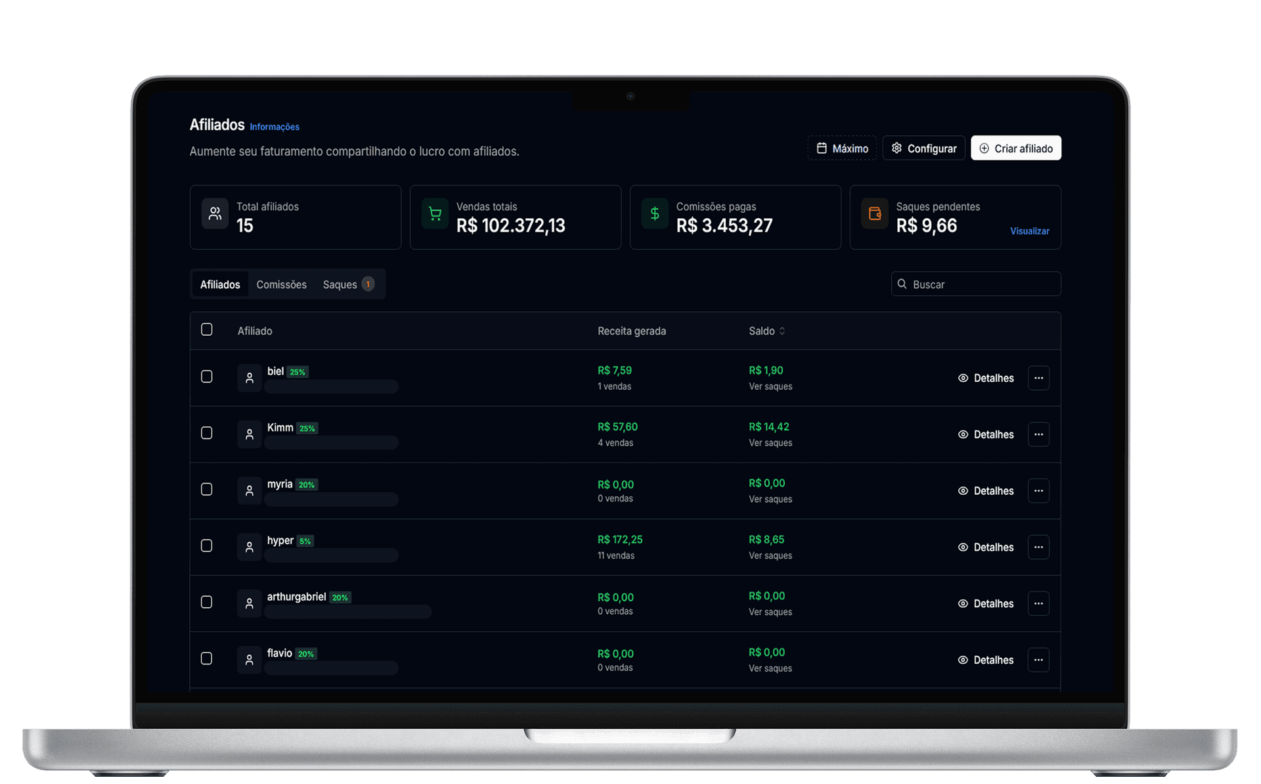Screen dimensions: 1261x784
Task: Click biel's 25% commission badge
Action: 298,372
